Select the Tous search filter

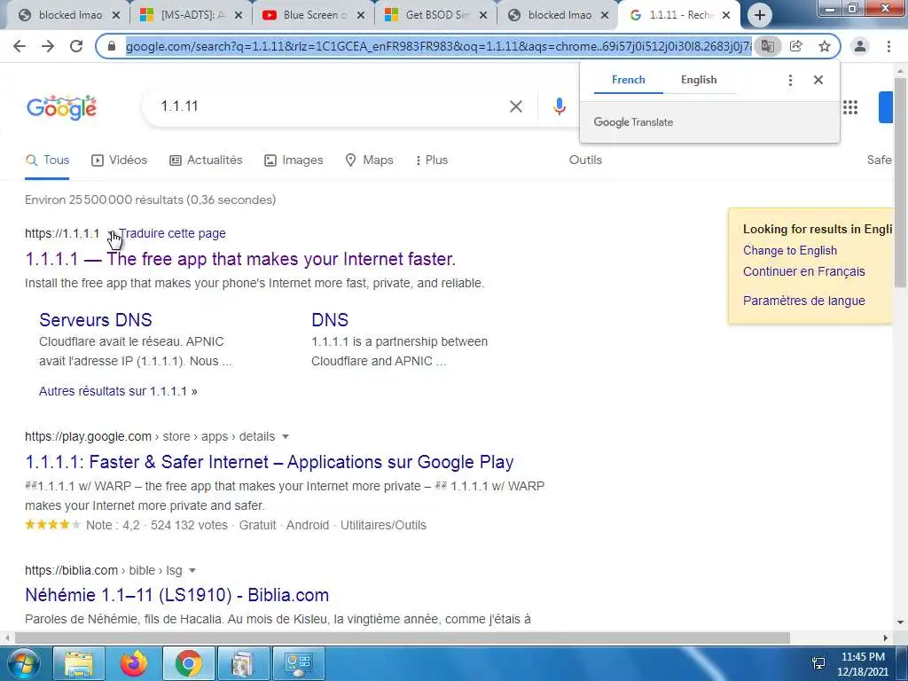point(48,160)
